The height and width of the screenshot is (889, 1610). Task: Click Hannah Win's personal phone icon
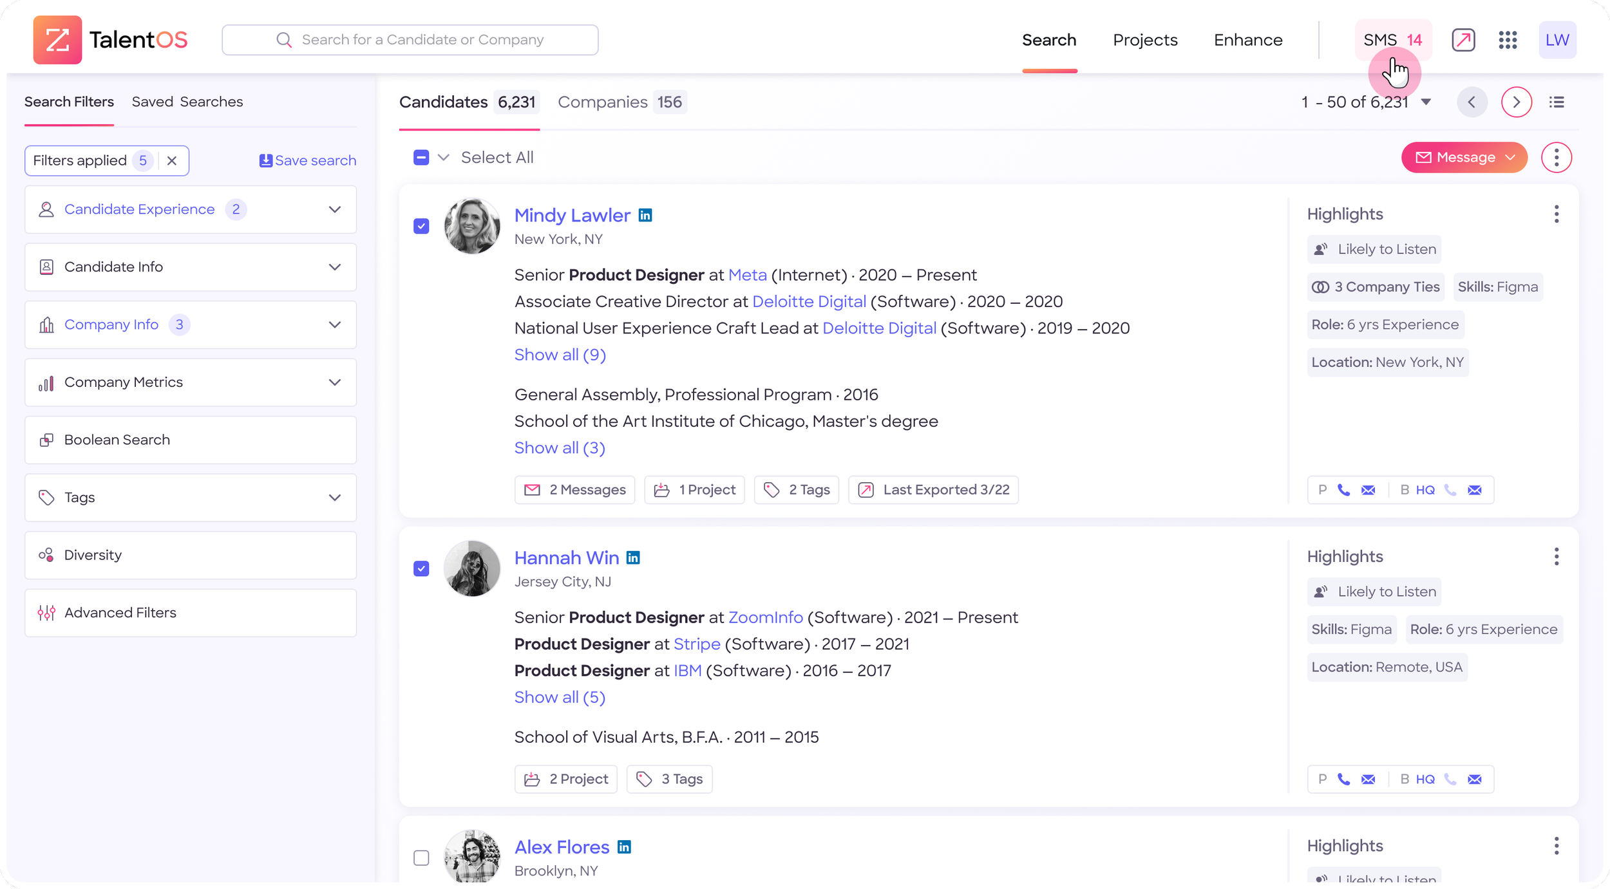pyautogui.click(x=1343, y=779)
